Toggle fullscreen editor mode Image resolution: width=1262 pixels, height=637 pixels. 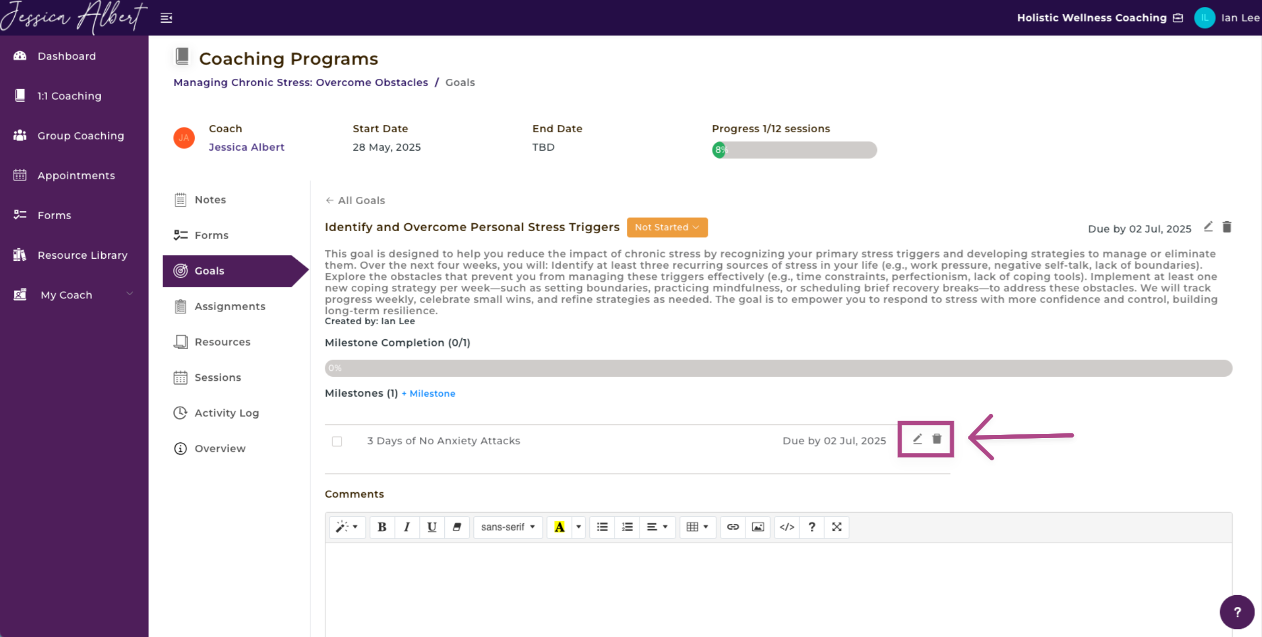[837, 527]
